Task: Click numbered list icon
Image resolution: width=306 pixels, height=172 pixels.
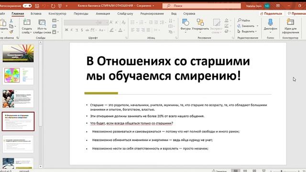Action: pos(142,22)
